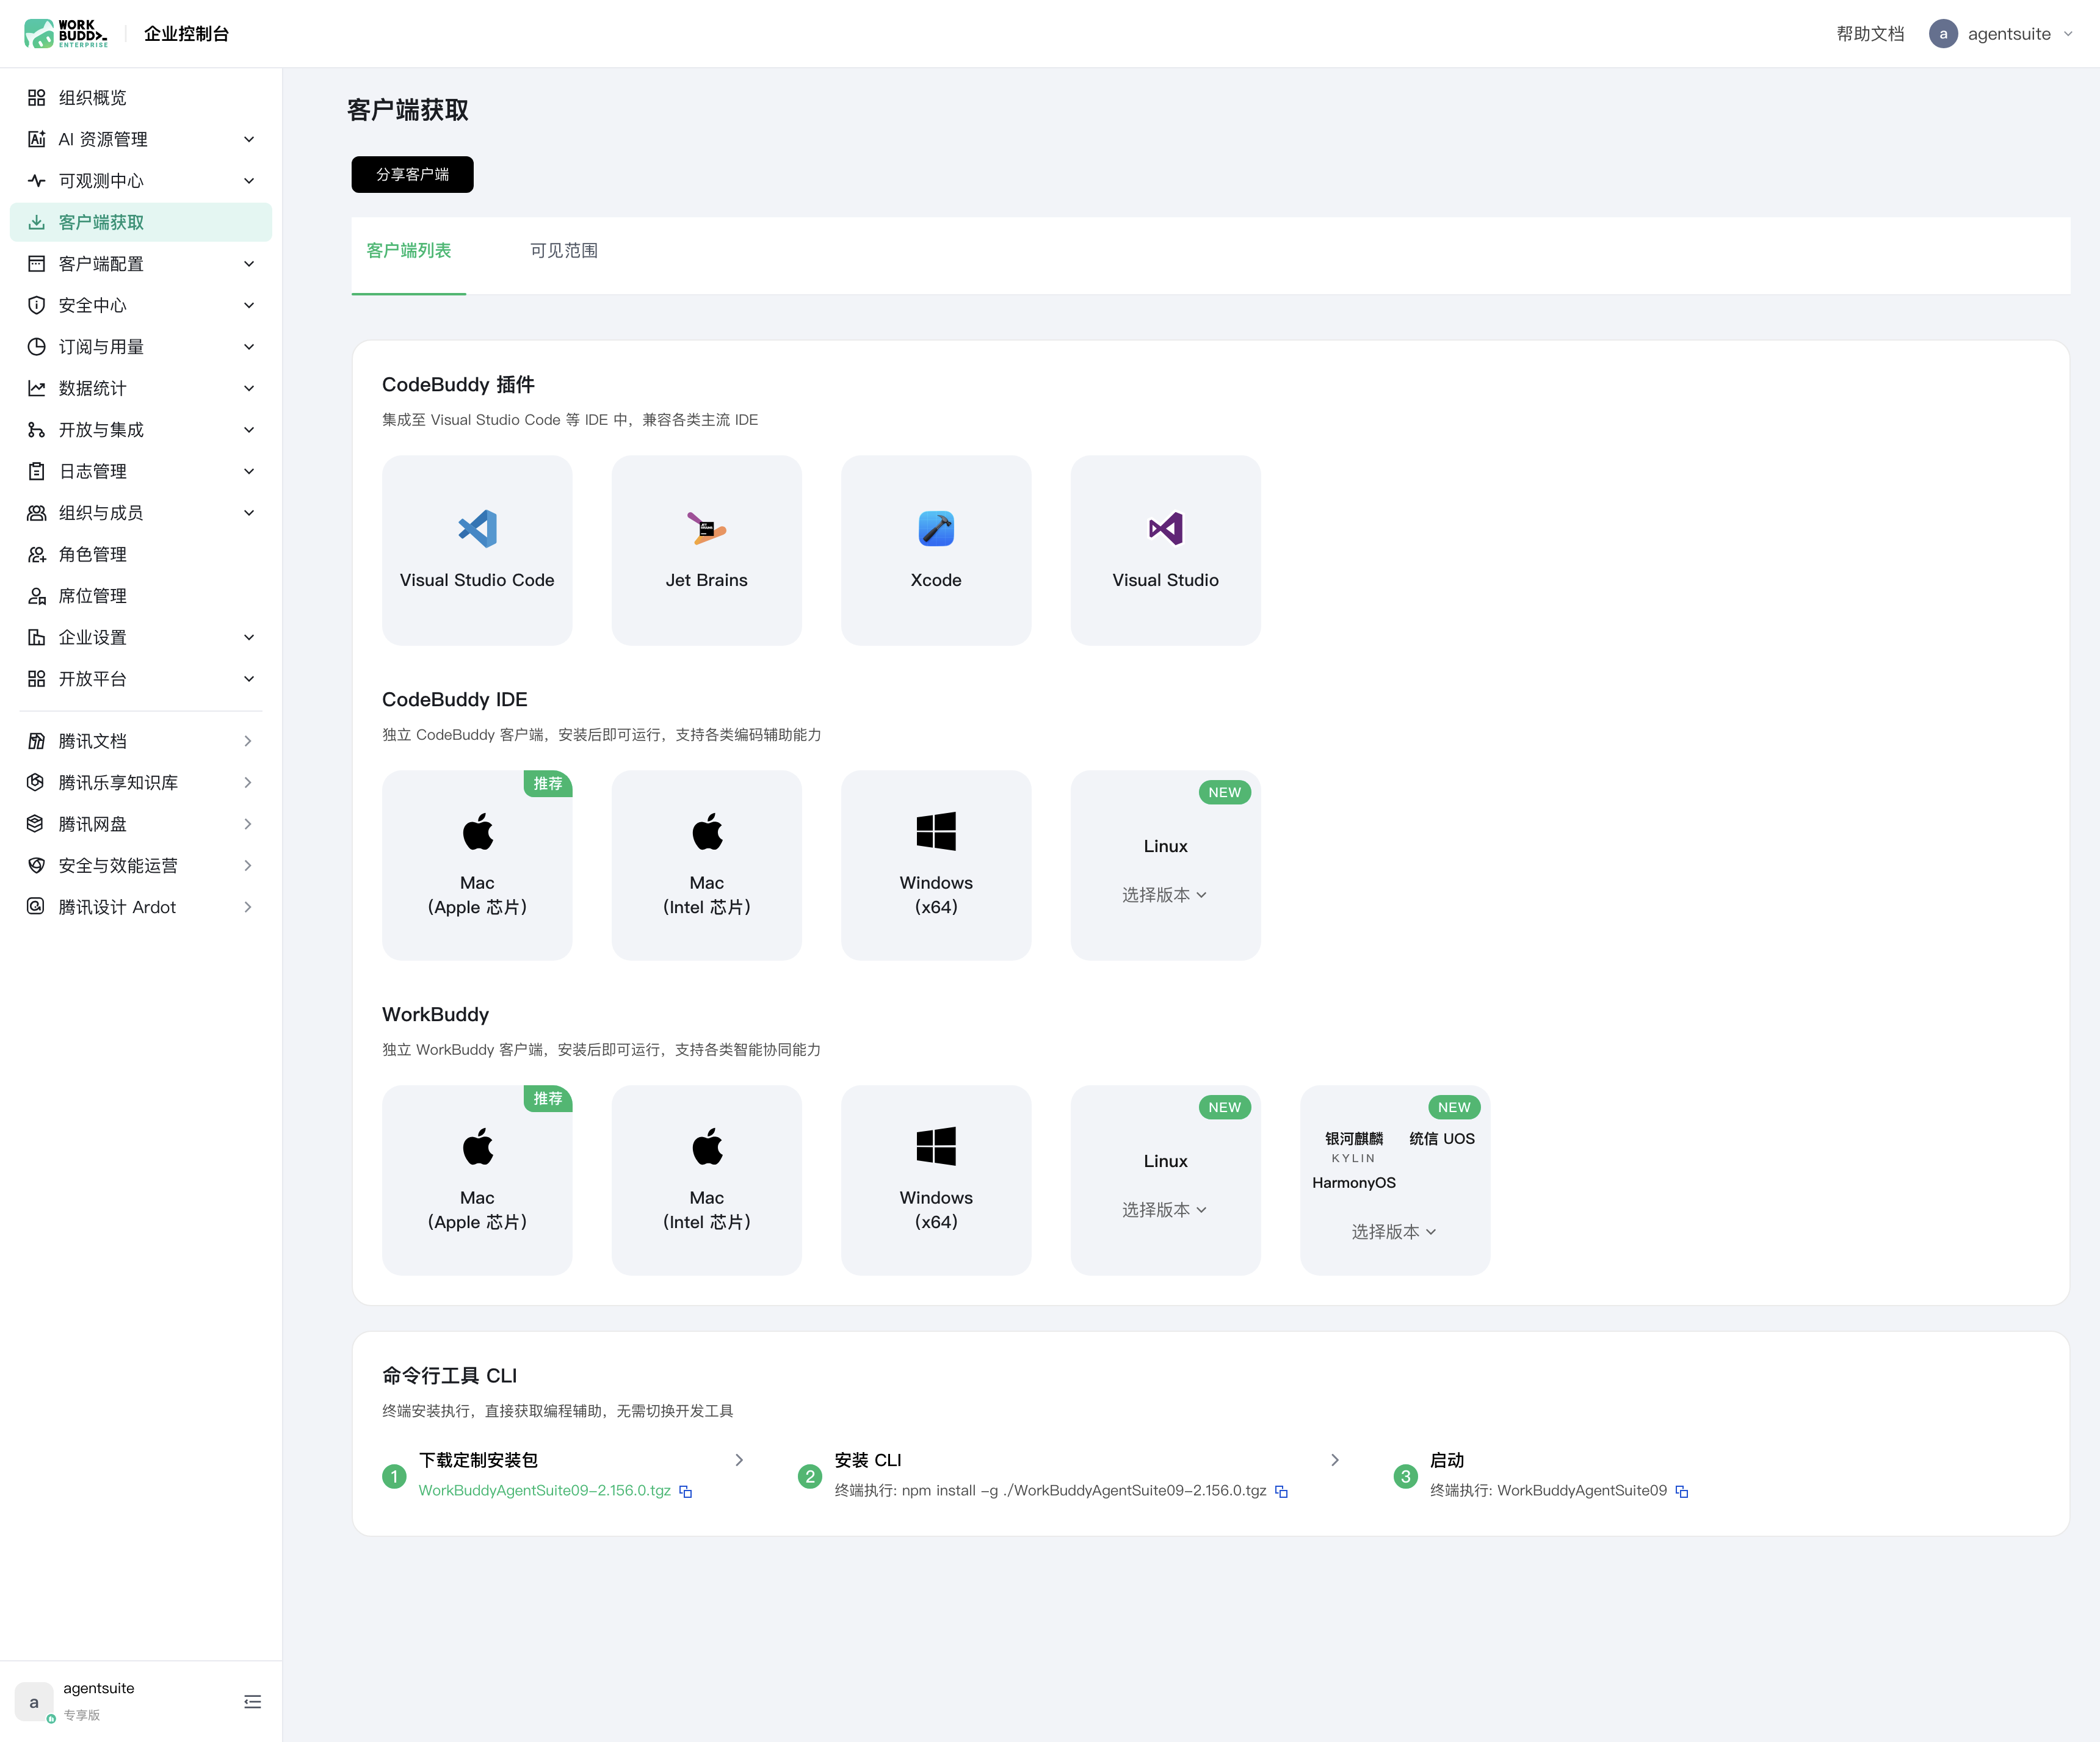
Task: Select the 客户端列表 tab
Action: [408, 250]
